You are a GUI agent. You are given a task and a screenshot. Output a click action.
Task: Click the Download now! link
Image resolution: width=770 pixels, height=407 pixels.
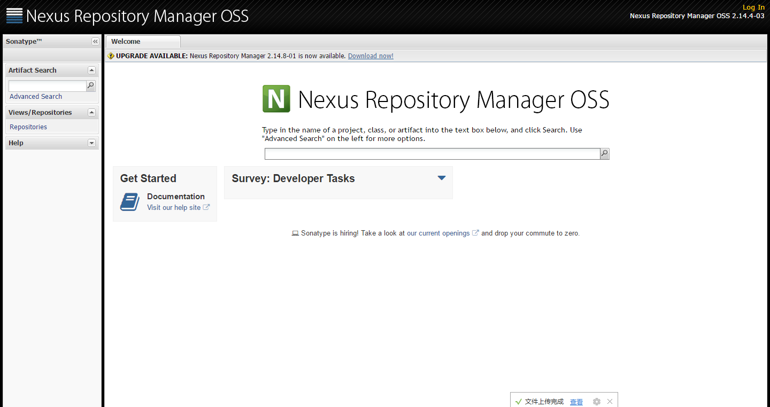pyautogui.click(x=371, y=56)
